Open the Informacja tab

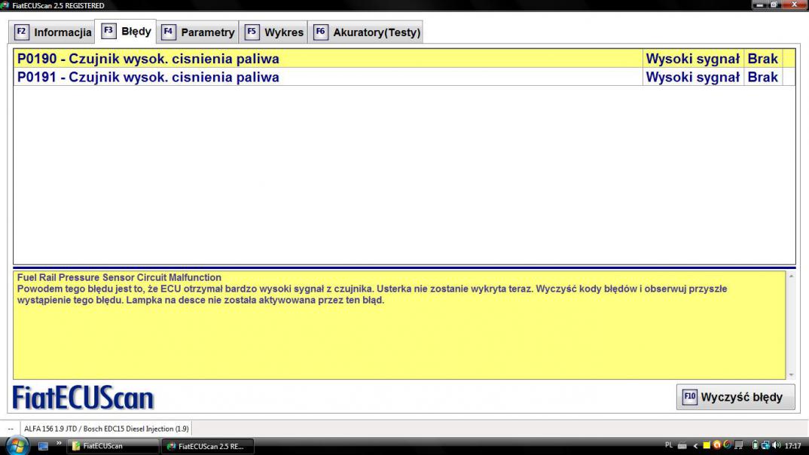52,32
